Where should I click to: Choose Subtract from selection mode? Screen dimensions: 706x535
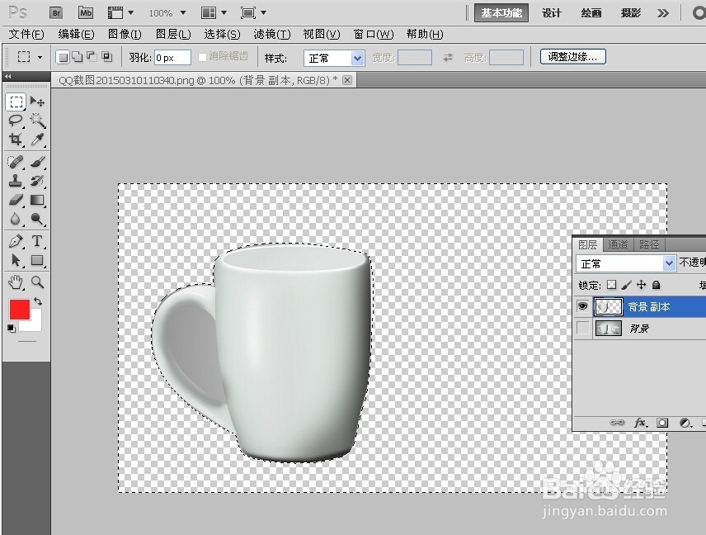(x=92, y=56)
